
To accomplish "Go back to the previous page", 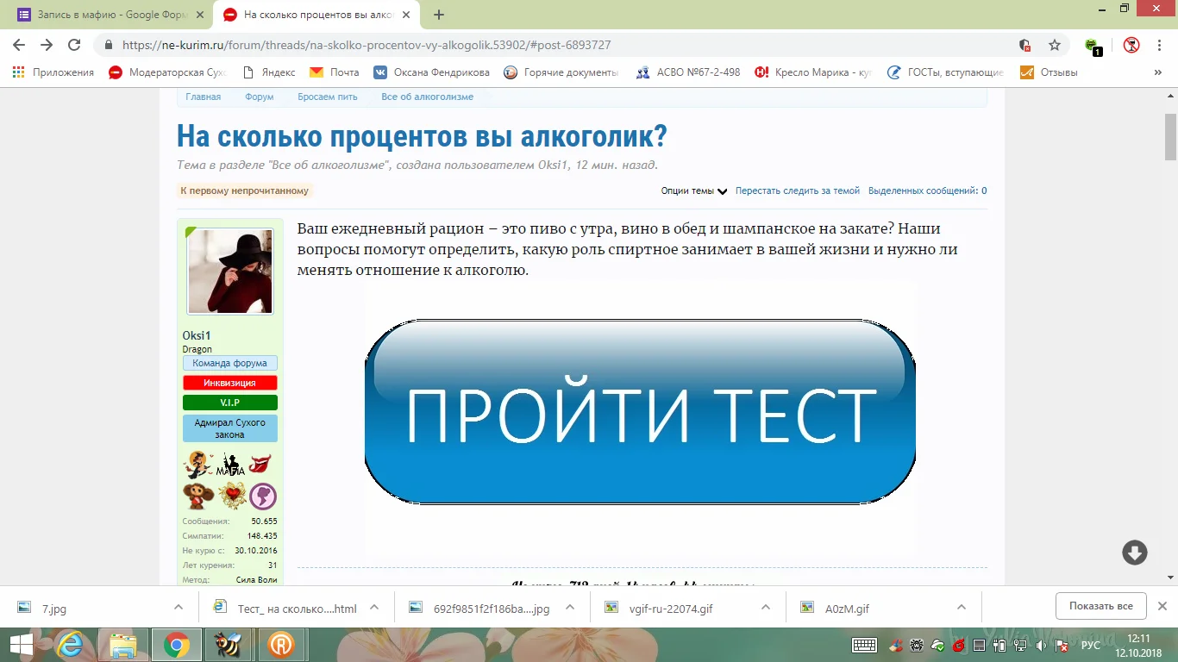I will point(19,45).
